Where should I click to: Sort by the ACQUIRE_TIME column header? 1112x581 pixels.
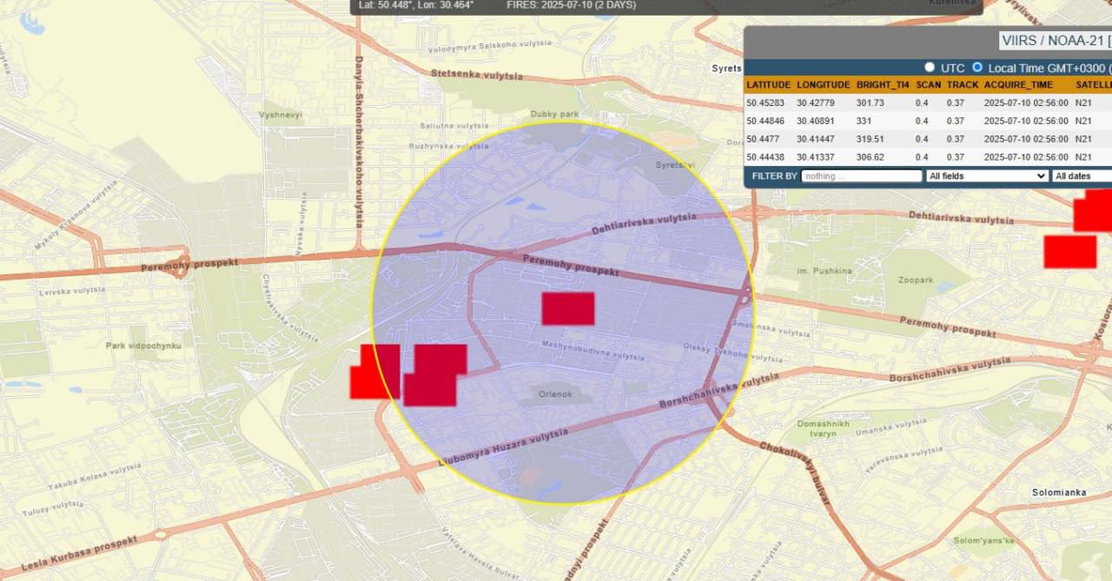coord(1018,85)
